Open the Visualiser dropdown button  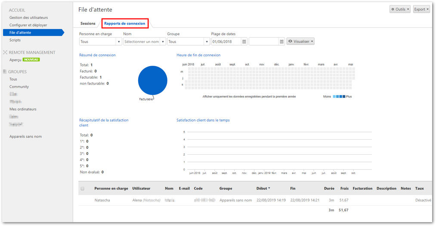click(300, 41)
